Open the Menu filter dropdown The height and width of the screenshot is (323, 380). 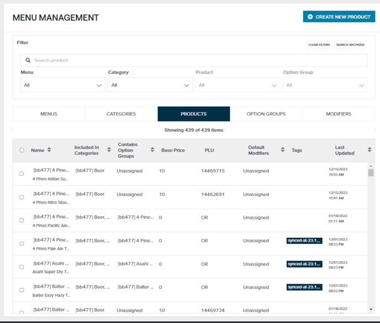tap(63, 85)
